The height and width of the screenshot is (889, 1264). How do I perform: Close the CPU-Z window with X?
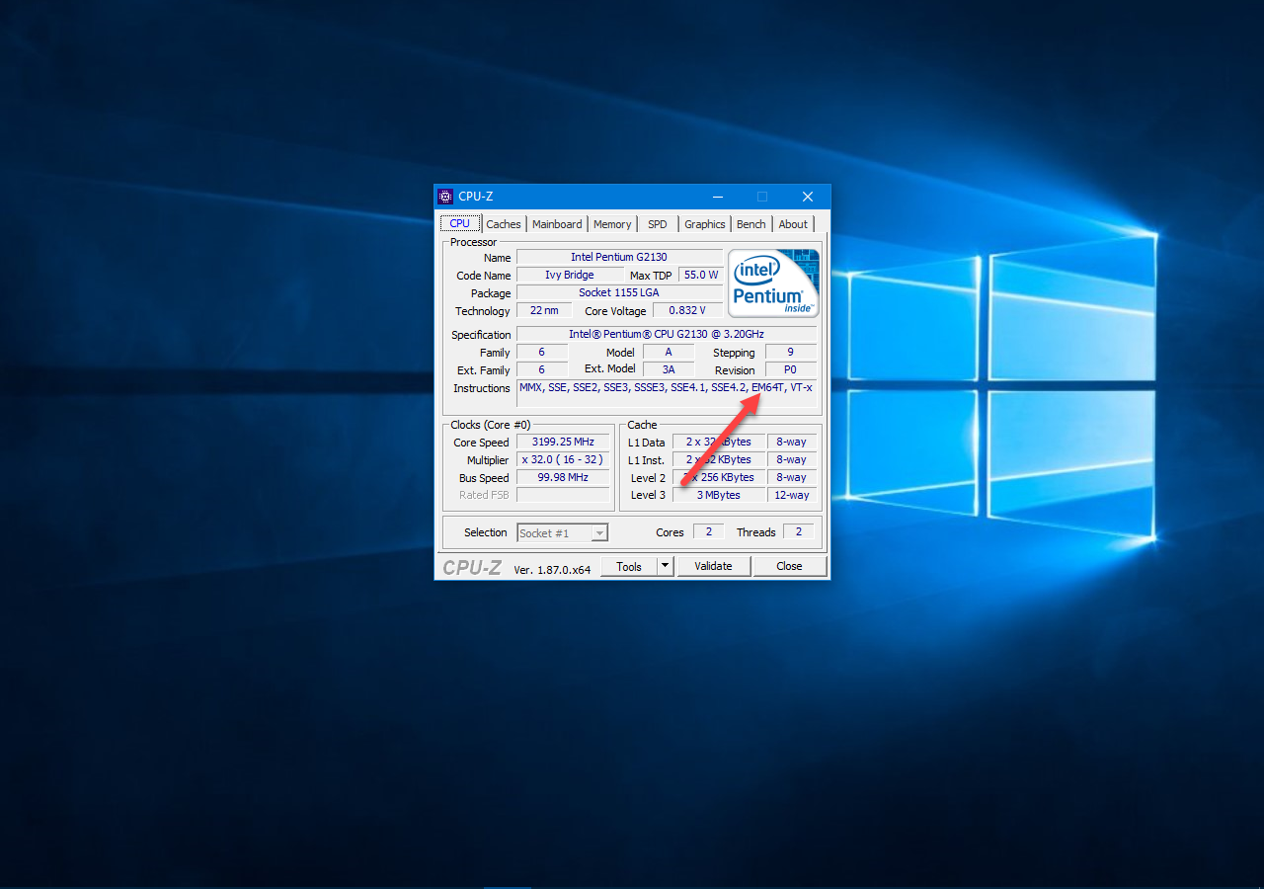(x=808, y=197)
